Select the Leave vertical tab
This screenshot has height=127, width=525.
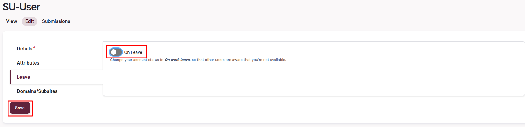click(24, 77)
